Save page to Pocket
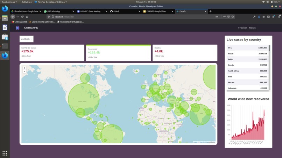The image size is (282, 158). coord(228,17)
